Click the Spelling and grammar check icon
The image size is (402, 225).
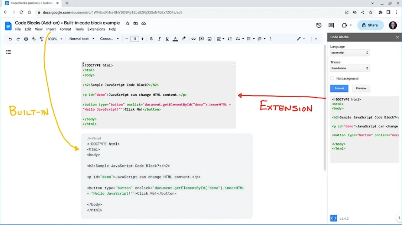pyautogui.click(x=34, y=39)
